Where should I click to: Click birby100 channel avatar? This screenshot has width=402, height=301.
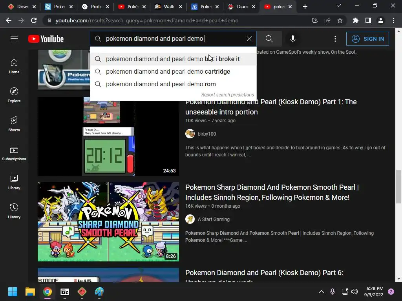(190, 134)
